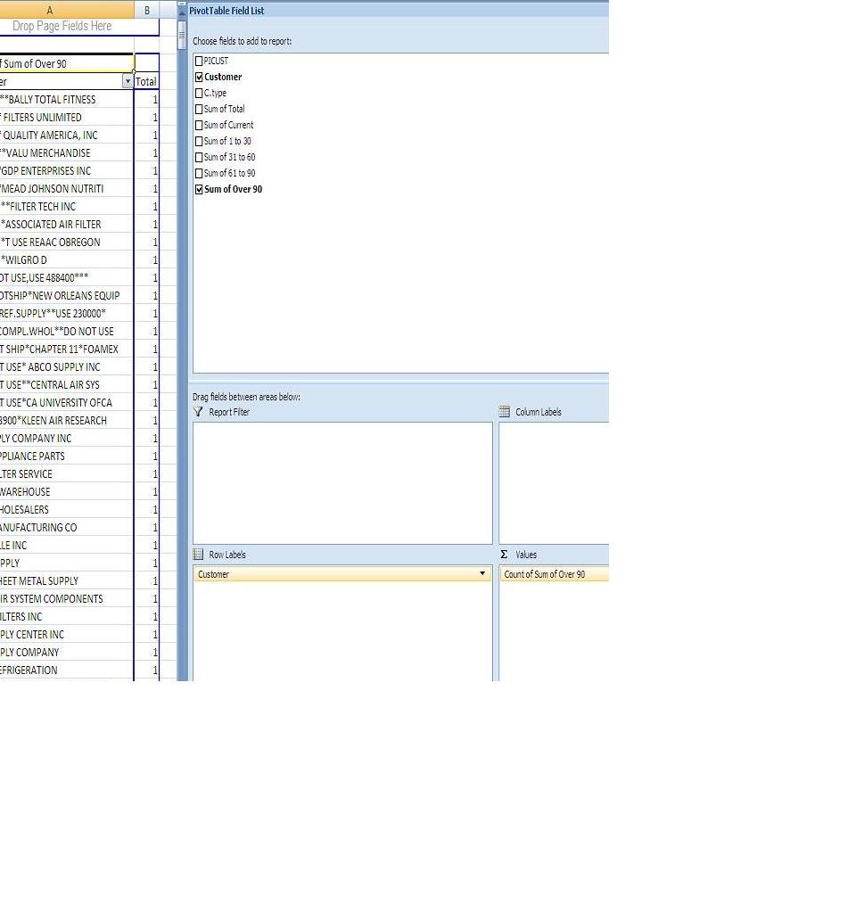Viewport: 856px width, 913px height.
Task: Open the row label filter dropdown arrow
Action: tap(128, 81)
